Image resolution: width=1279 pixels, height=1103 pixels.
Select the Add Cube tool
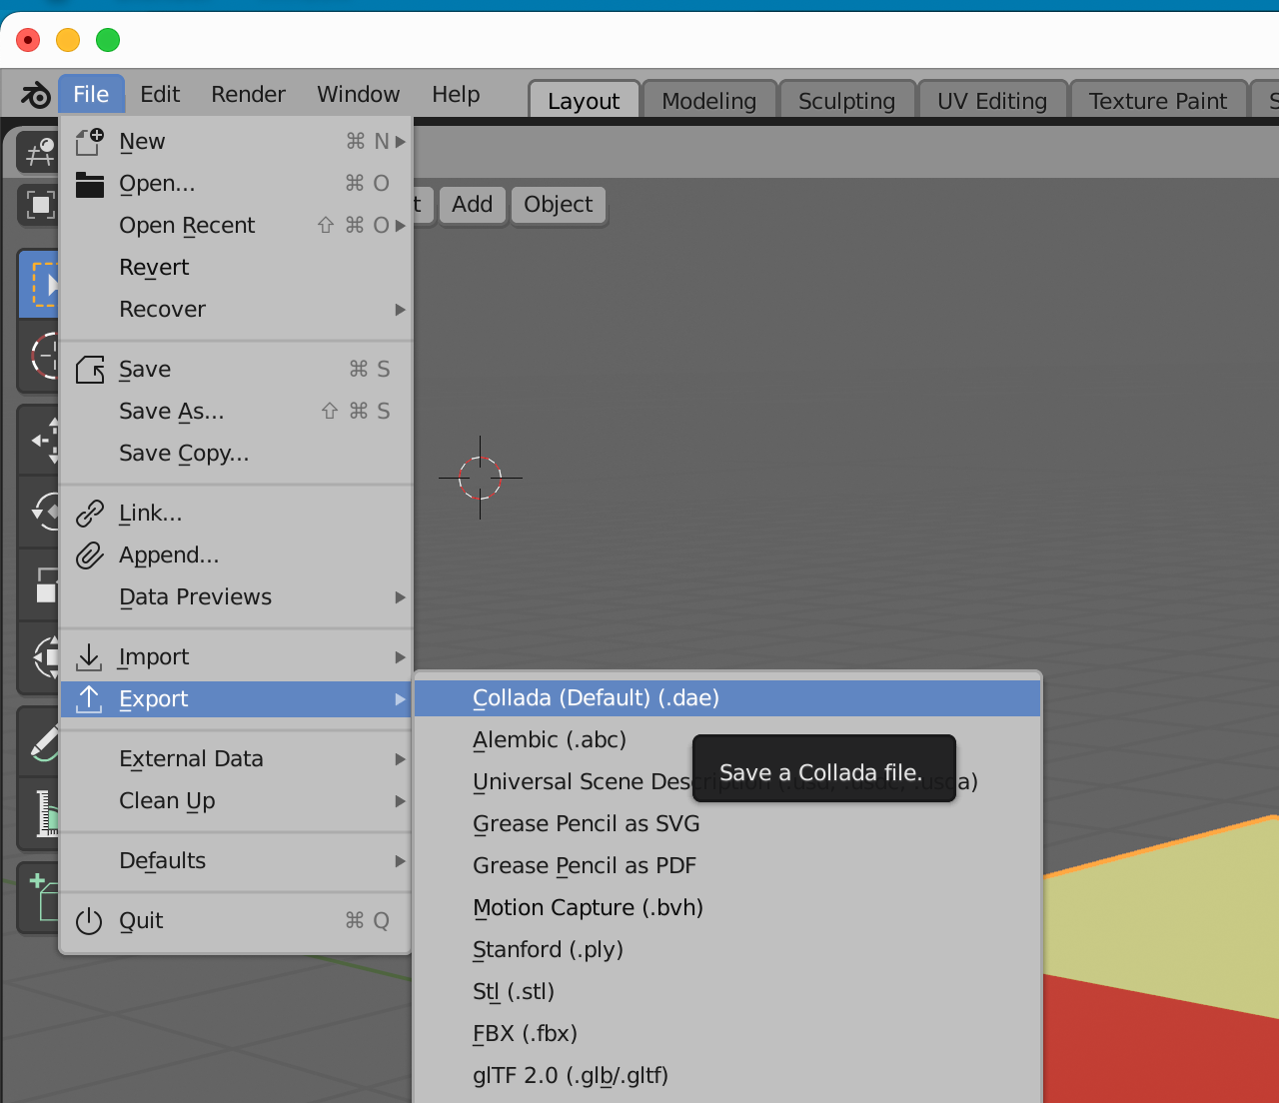[40, 896]
